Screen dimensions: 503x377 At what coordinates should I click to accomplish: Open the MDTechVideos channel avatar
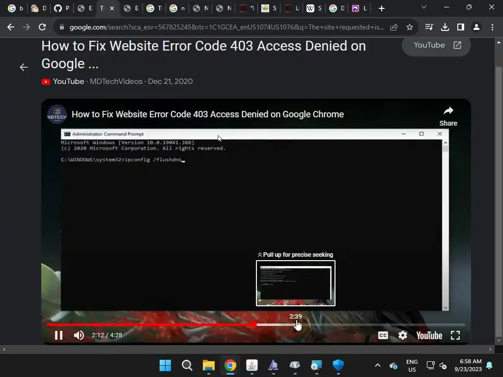(57, 114)
